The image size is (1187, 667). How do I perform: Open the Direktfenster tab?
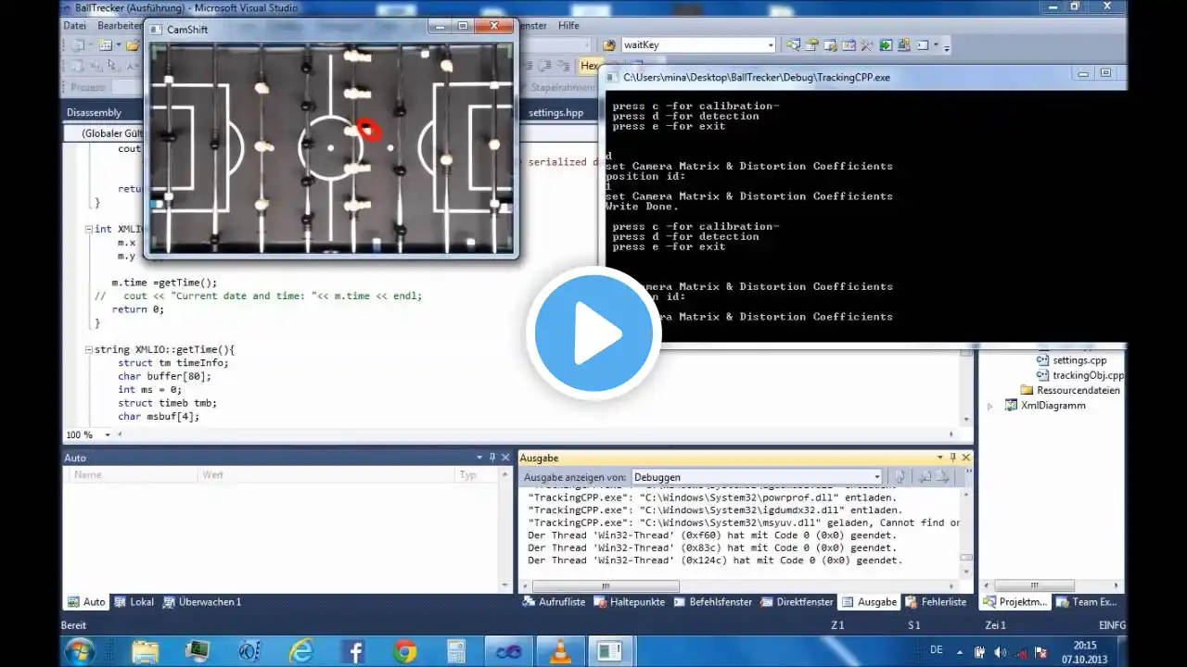click(x=796, y=602)
